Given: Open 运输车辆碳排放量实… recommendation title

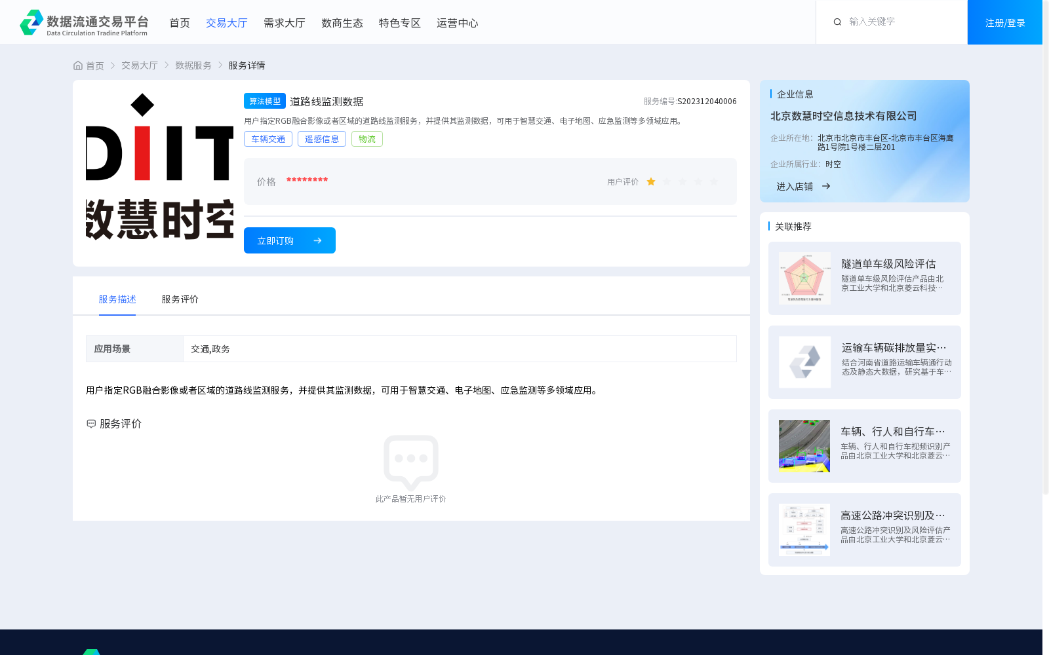Looking at the screenshot, I should (894, 348).
